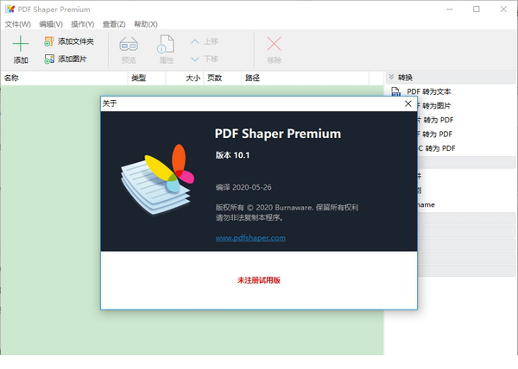Screen dimensions: 518x369
Task: Click the 版本 10.1 text
Action: [232, 155]
